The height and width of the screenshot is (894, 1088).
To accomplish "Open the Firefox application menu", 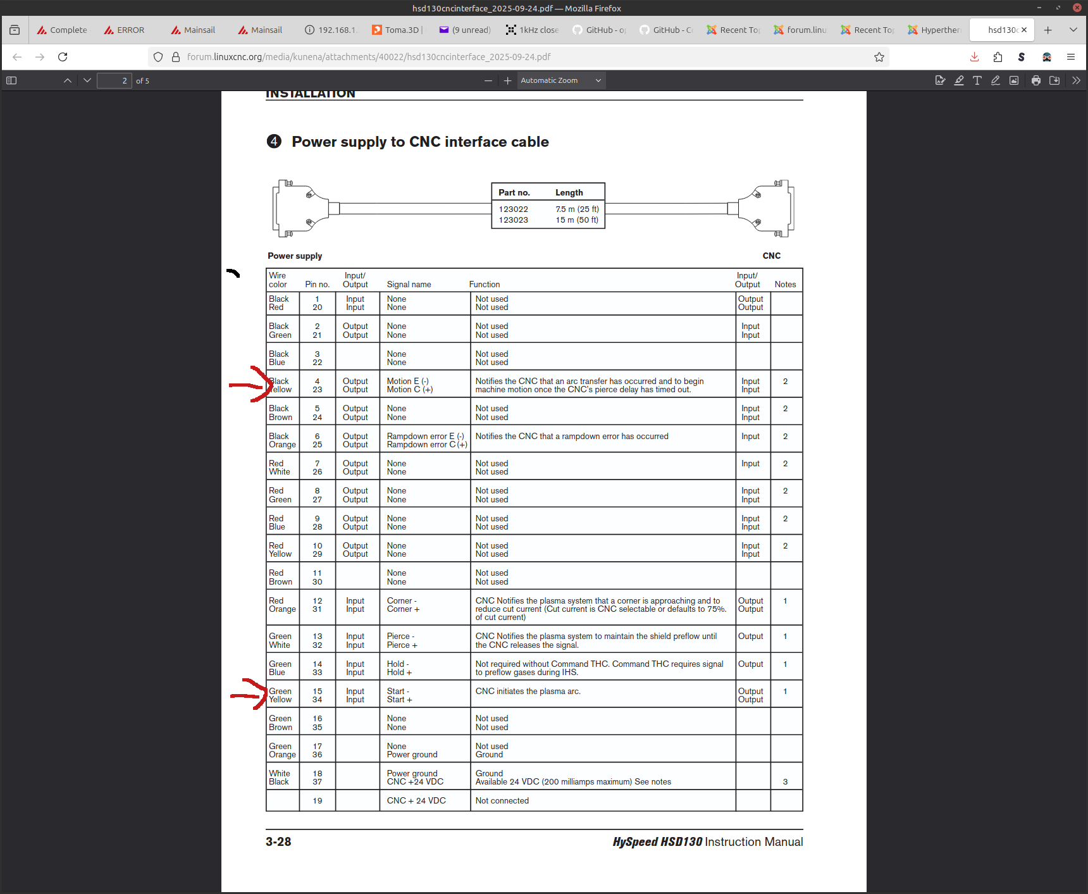I will tap(1071, 57).
